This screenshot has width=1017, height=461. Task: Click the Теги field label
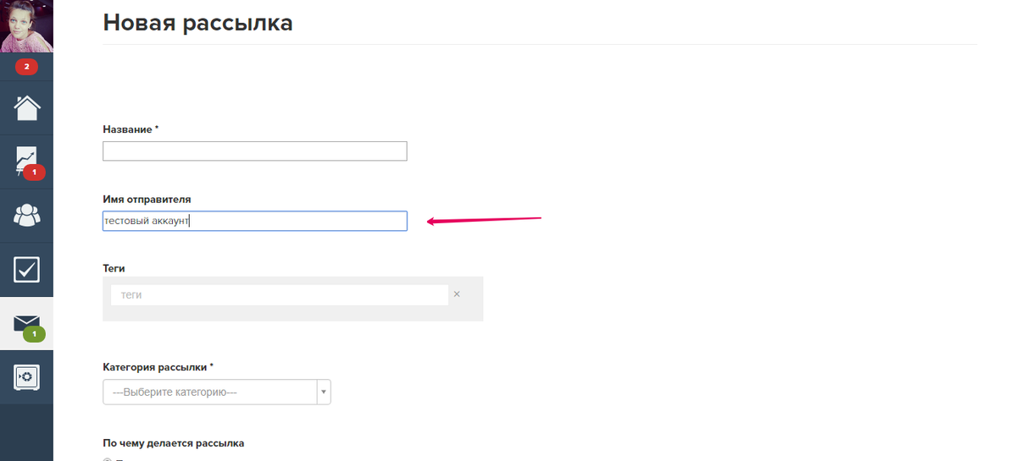tap(114, 268)
